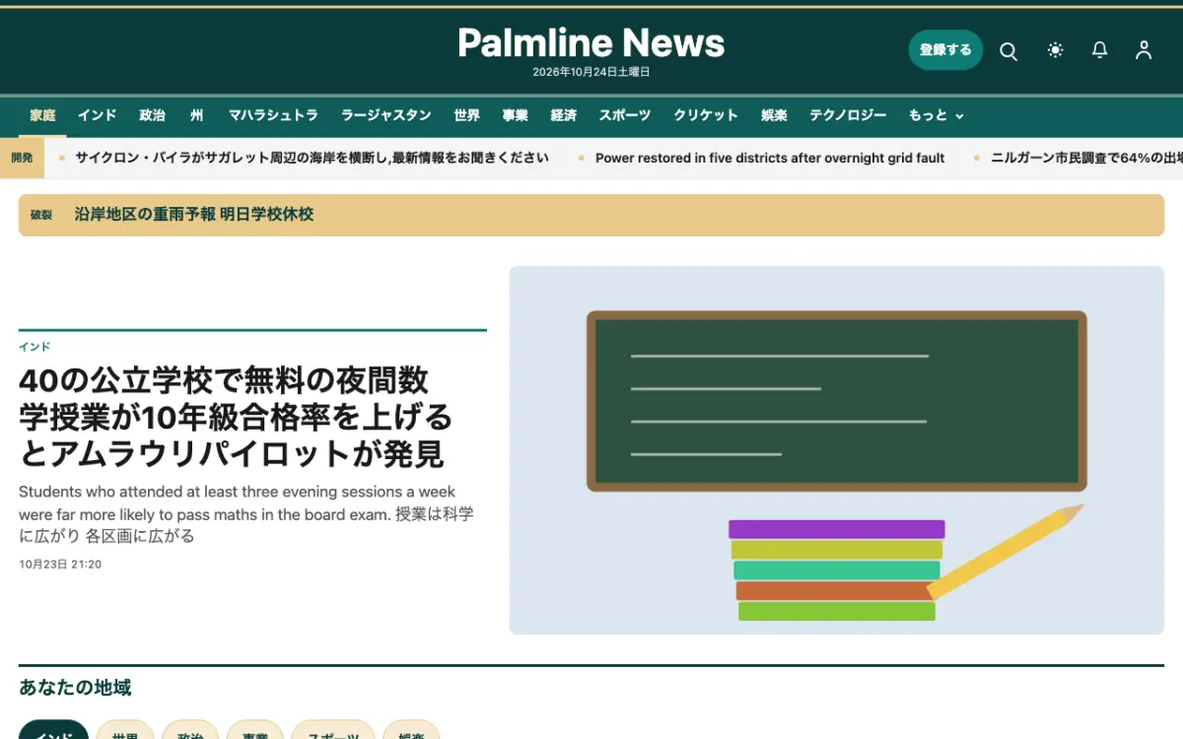The height and width of the screenshot is (739, 1183).
Task: Open the マハラシュトラ nav section
Action: tap(273, 115)
